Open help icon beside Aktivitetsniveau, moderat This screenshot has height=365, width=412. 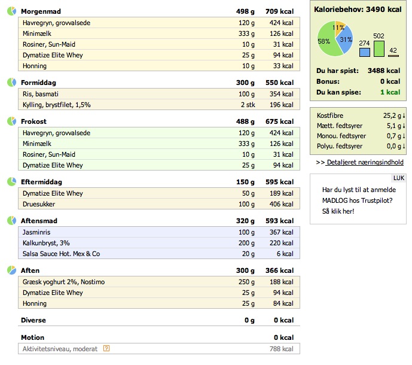[x=106, y=348]
